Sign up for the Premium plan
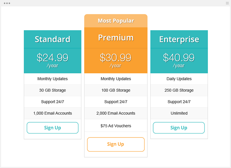The width and height of the screenshot is (231, 168). point(116,144)
